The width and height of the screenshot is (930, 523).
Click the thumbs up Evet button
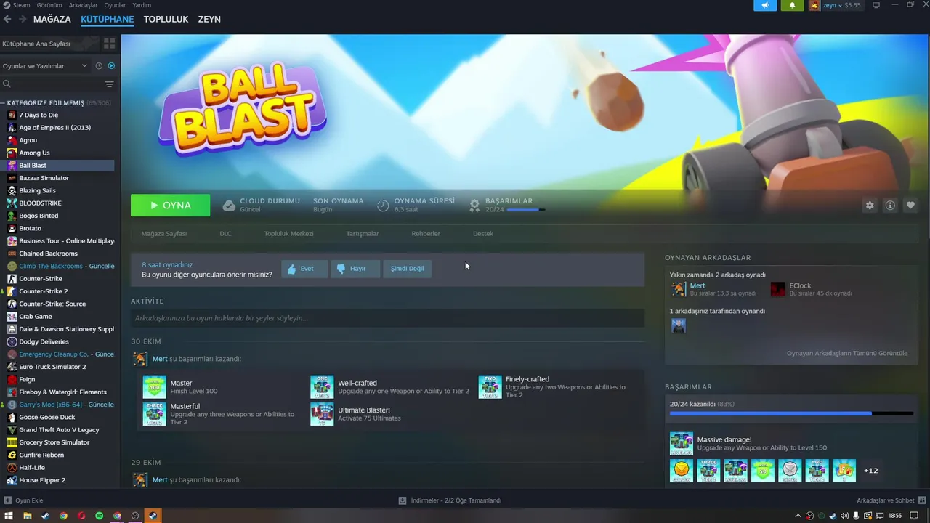(304, 269)
